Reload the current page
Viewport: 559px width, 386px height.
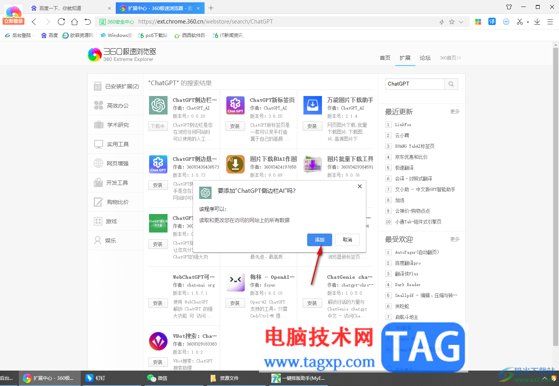61,22
